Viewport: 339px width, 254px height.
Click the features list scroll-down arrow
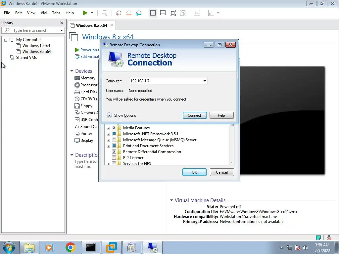[x=231, y=162]
